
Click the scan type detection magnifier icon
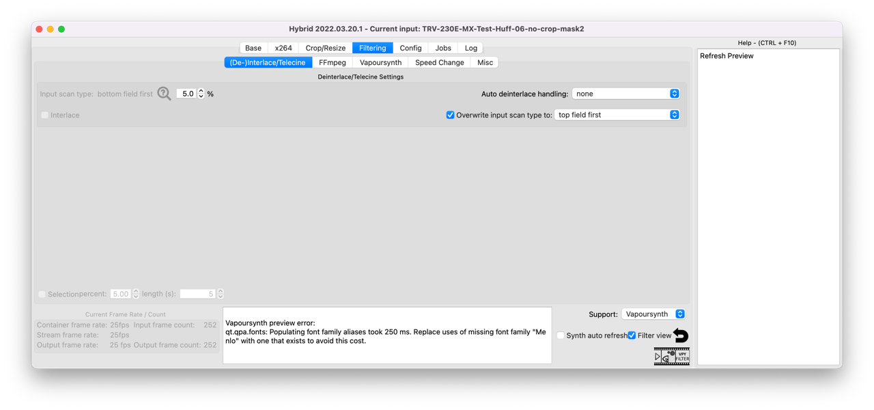(164, 94)
